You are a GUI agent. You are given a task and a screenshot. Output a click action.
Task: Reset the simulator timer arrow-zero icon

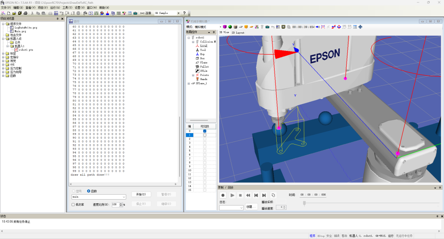coord(317,27)
